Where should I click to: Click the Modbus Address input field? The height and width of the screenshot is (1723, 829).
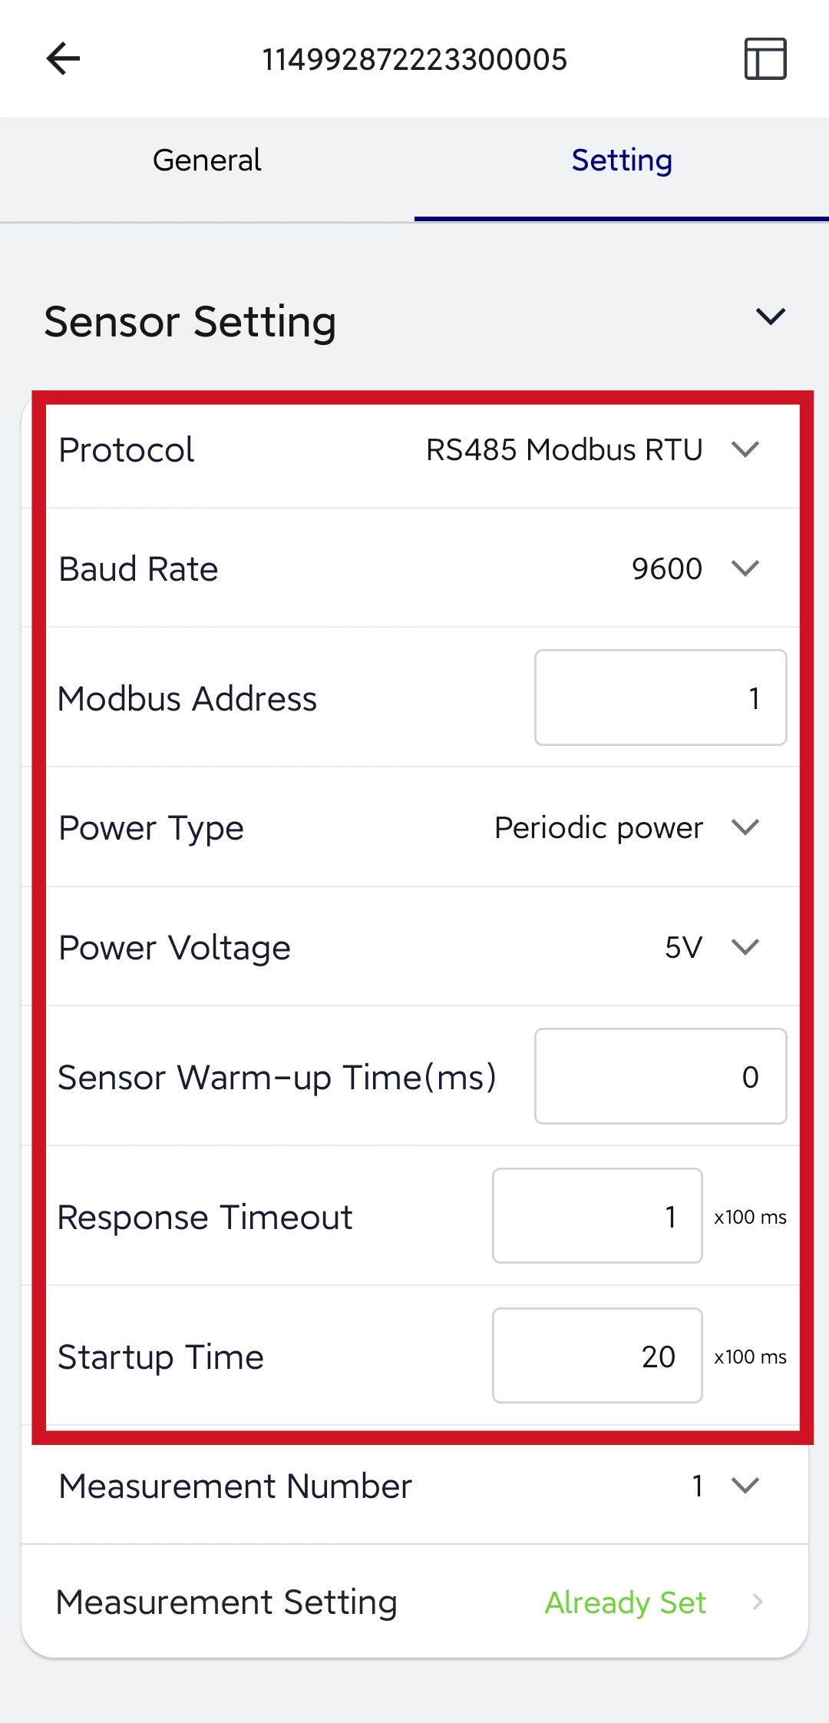coord(660,697)
